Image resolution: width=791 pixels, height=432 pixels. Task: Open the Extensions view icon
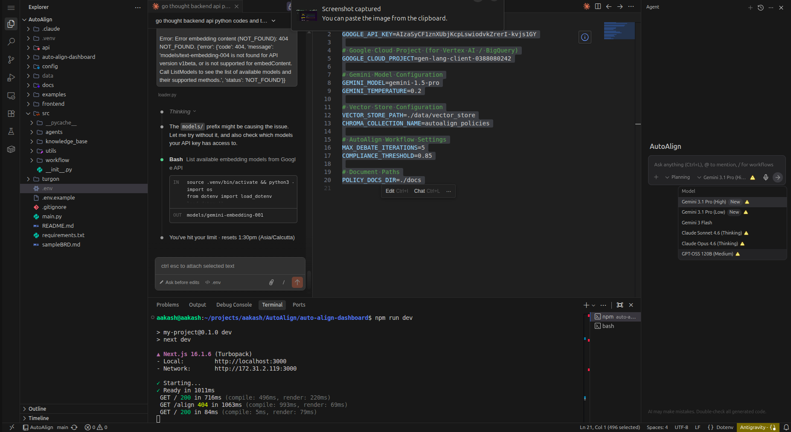[x=11, y=113]
